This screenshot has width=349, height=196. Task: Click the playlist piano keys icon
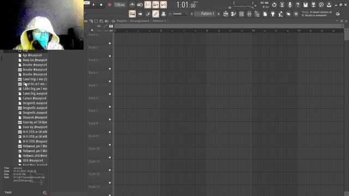tap(111, 26)
